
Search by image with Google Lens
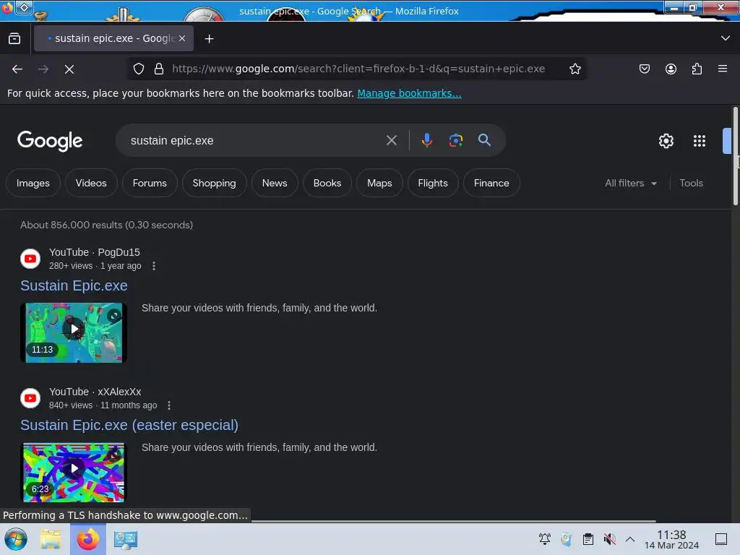click(x=455, y=140)
